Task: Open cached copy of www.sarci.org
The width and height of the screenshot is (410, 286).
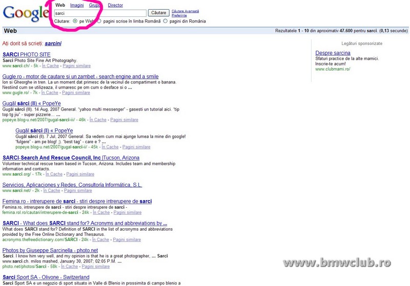Action: [54, 174]
